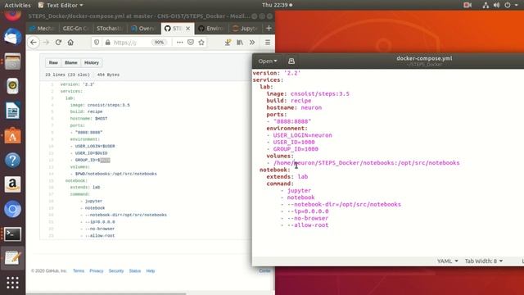
Task: Click 90% zoom level indicator
Action: pyautogui.click(x=159, y=43)
